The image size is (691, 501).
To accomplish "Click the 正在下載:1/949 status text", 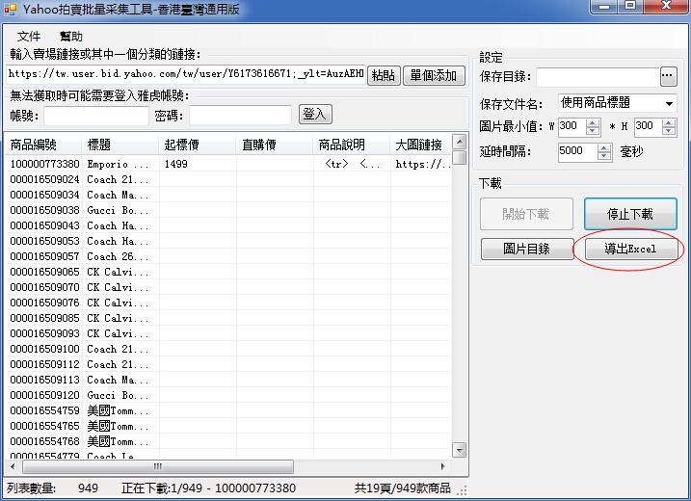I will pyautogui.click(x=208, y=488).
